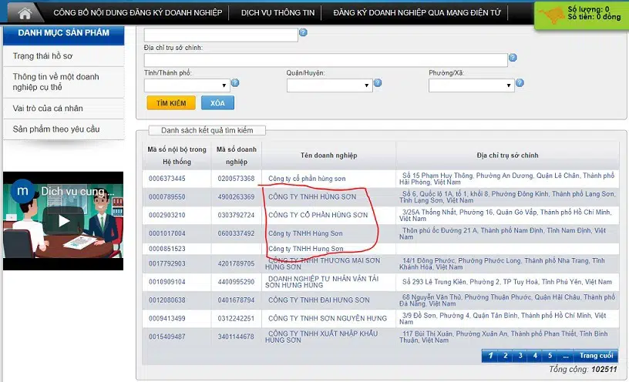The image size is (629, 382).
Task: Click help icon next to address field
Action: point(513,58)
